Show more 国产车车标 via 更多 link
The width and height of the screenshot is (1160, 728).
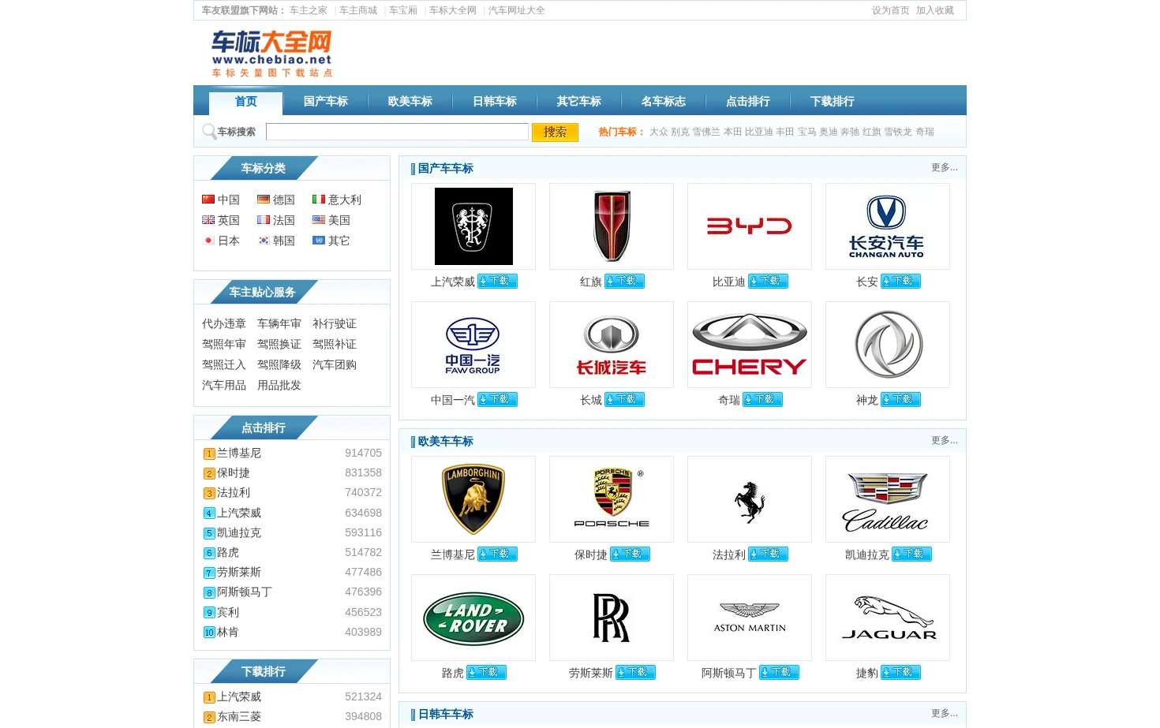[944, 167]
